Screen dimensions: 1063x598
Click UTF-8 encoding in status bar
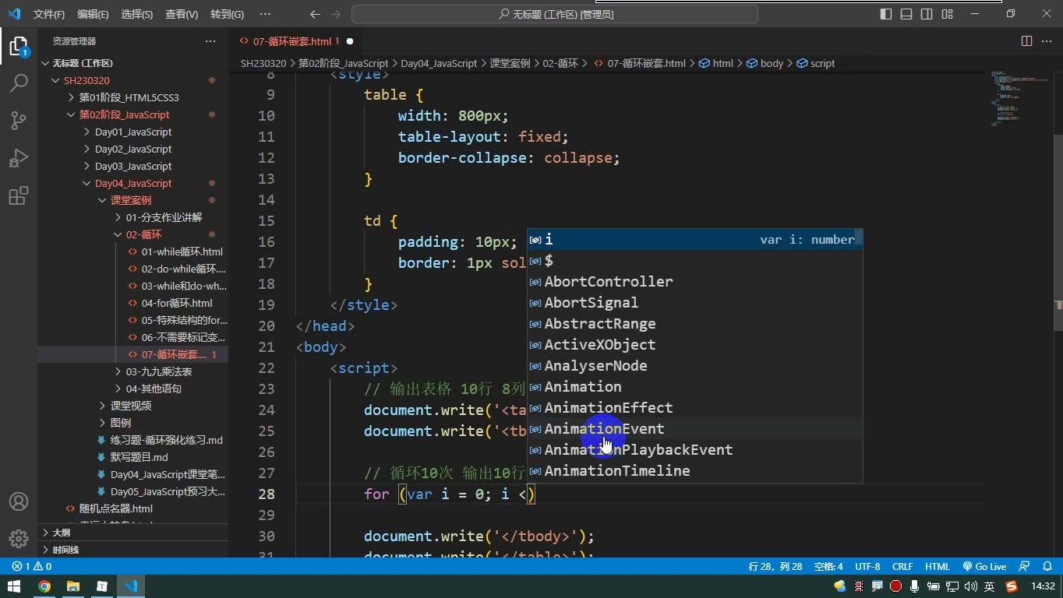867,567
